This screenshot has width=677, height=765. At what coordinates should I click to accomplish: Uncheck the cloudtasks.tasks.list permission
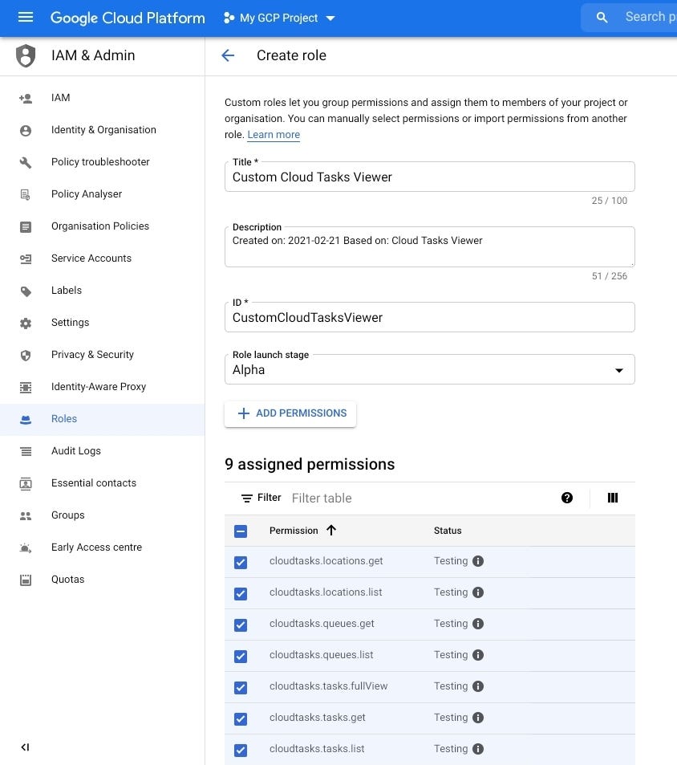click(x=241, y=750)
